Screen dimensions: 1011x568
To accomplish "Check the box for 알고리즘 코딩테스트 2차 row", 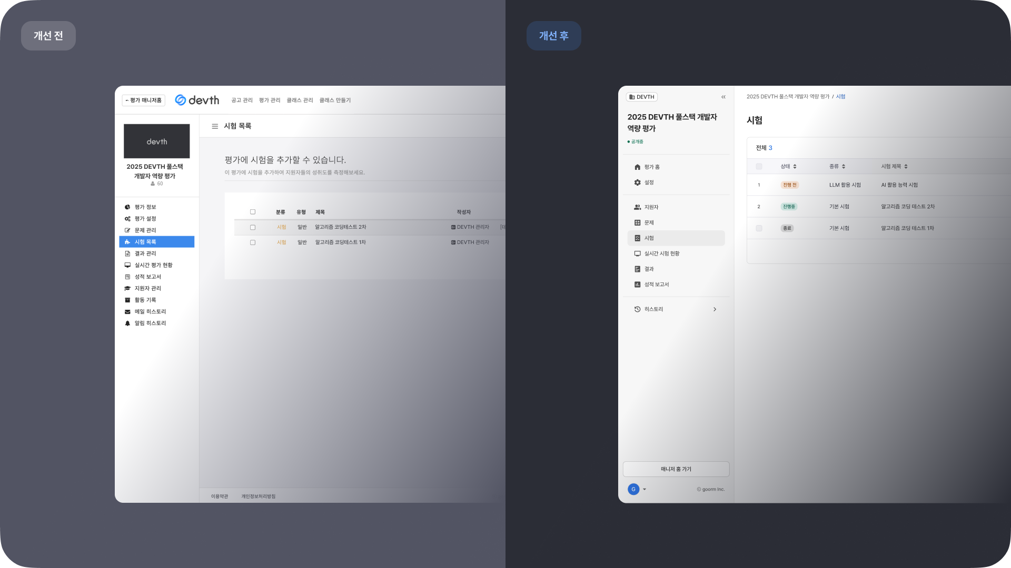I will [253, 228].
